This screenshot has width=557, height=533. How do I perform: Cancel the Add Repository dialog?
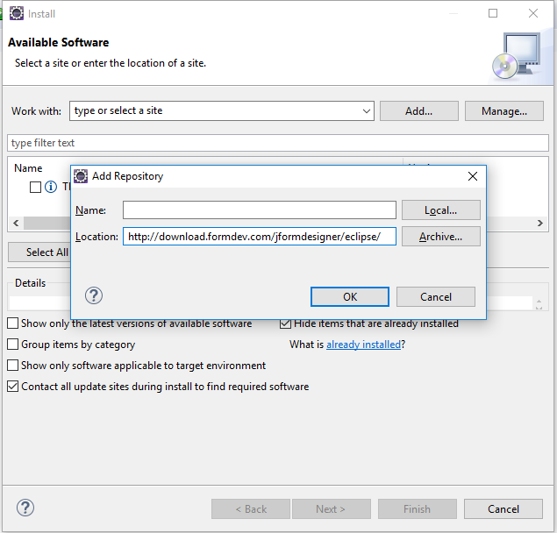[x=435, y=296]
